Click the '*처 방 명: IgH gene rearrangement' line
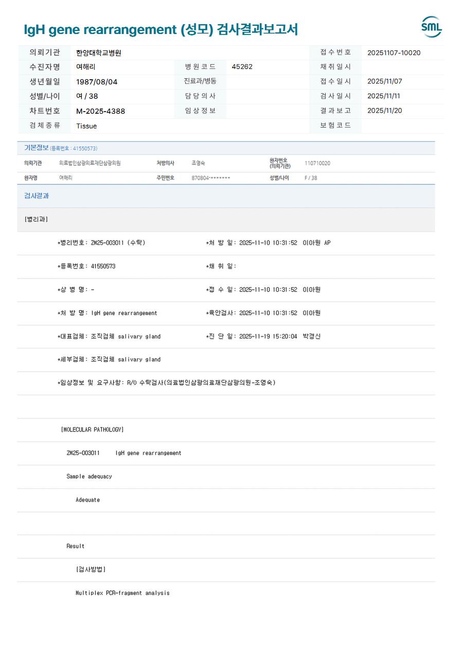This screenshot has height=654, width=463. (108, 313)
